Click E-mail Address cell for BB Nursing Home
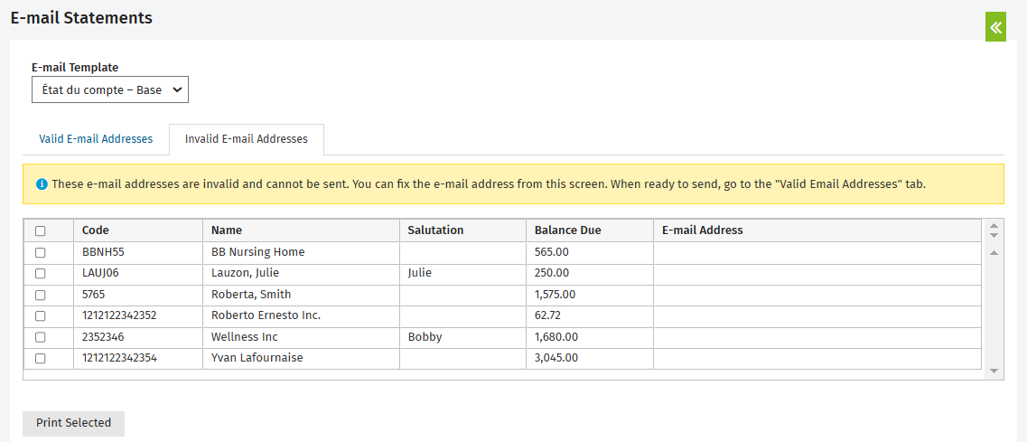 point(817,252)
